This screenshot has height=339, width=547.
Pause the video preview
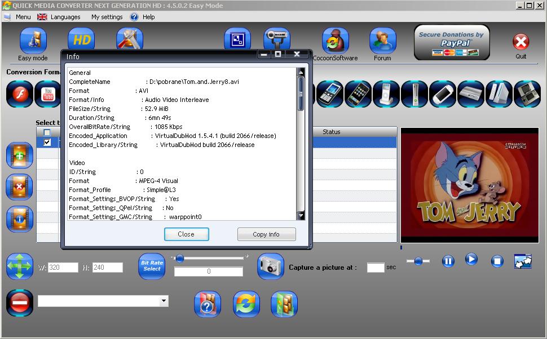coord(448,261)
